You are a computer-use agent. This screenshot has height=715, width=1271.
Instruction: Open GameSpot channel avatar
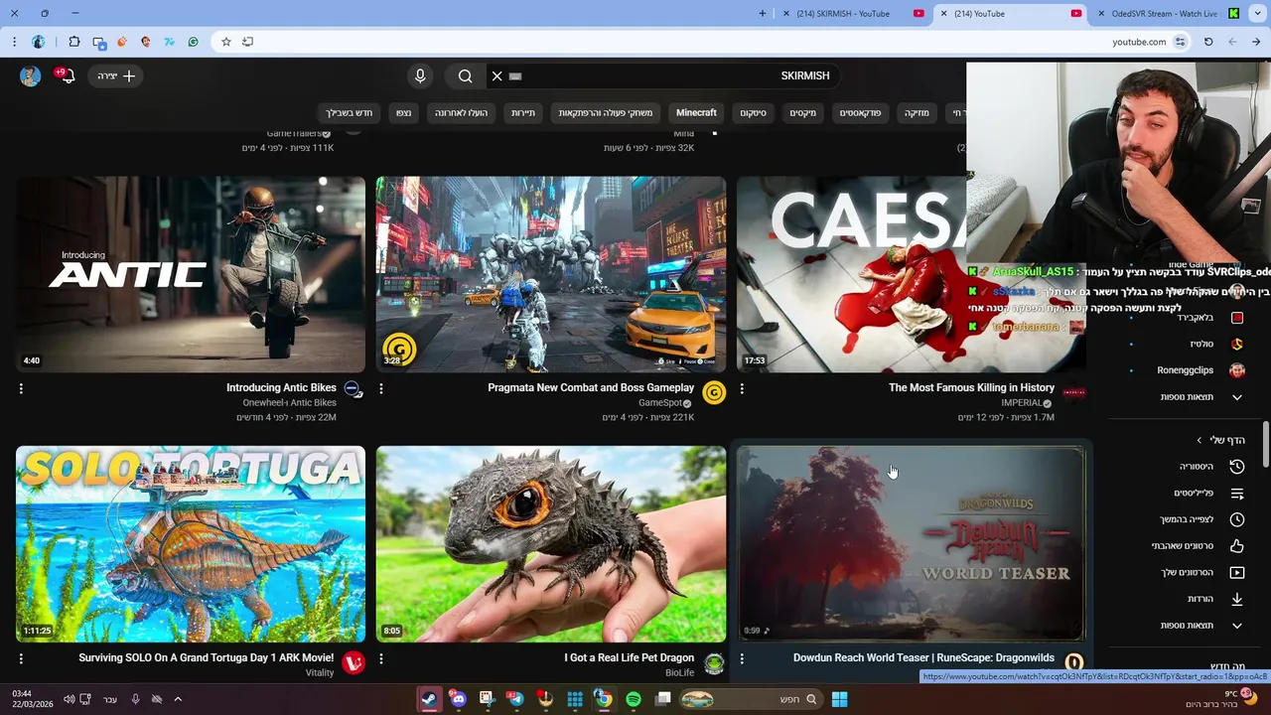(x=714, y=392)
